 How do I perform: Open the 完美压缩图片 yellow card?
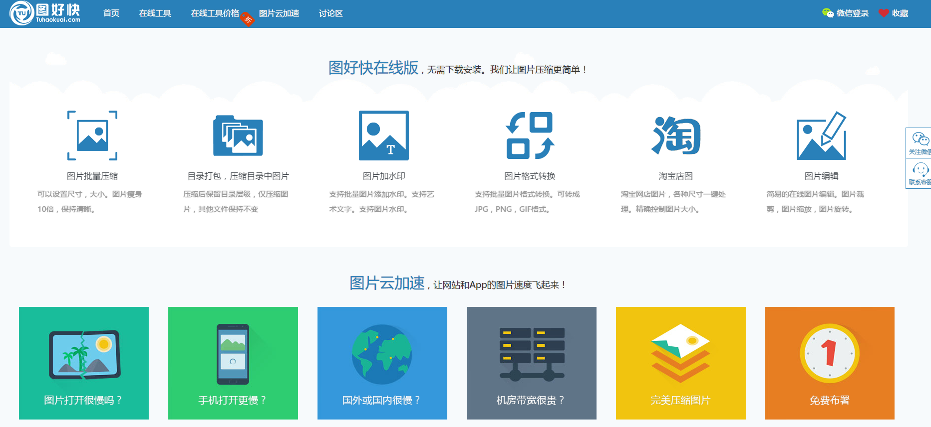click(681, 363)
